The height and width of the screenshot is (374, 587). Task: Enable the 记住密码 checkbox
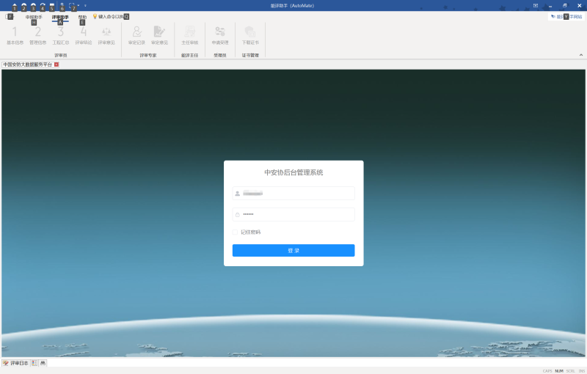[236, 232]
